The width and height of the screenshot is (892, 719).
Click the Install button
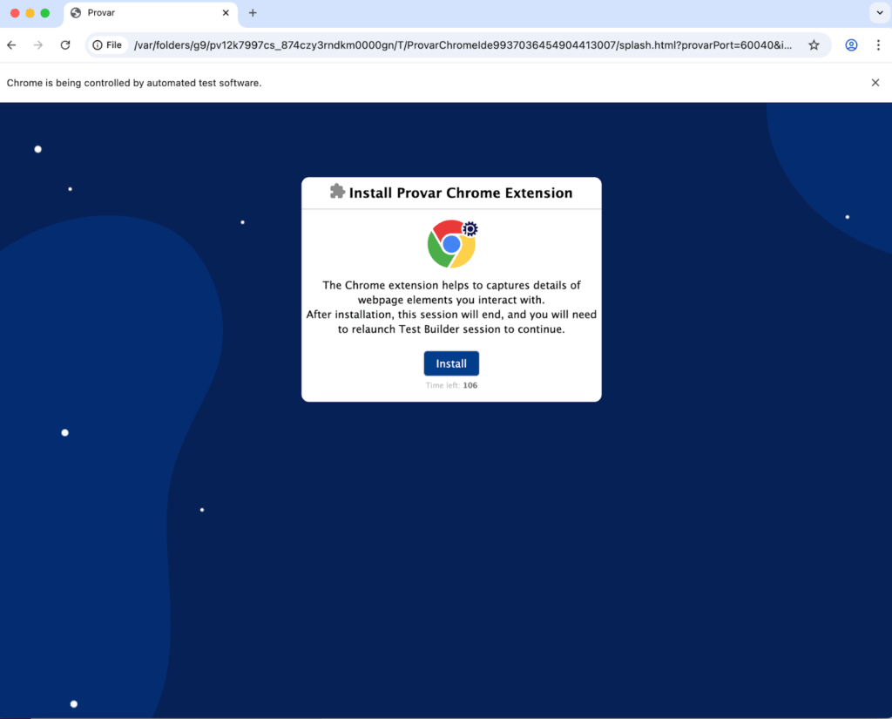click(x=451, y=363)
